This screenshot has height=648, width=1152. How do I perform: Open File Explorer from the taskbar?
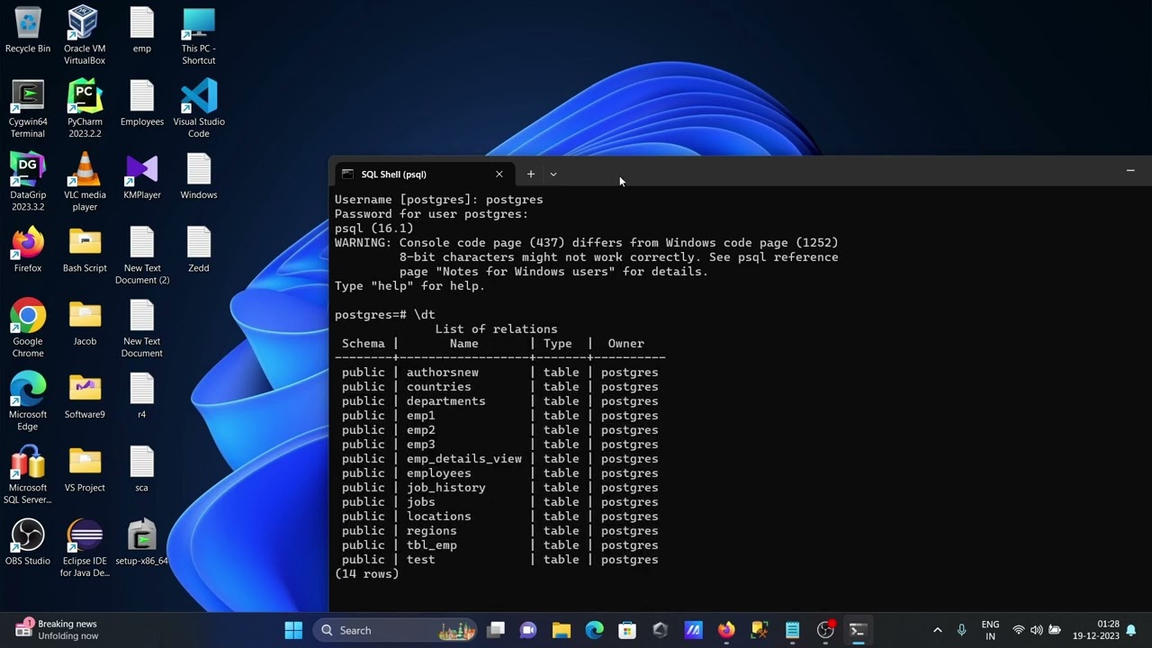(562, 630)
